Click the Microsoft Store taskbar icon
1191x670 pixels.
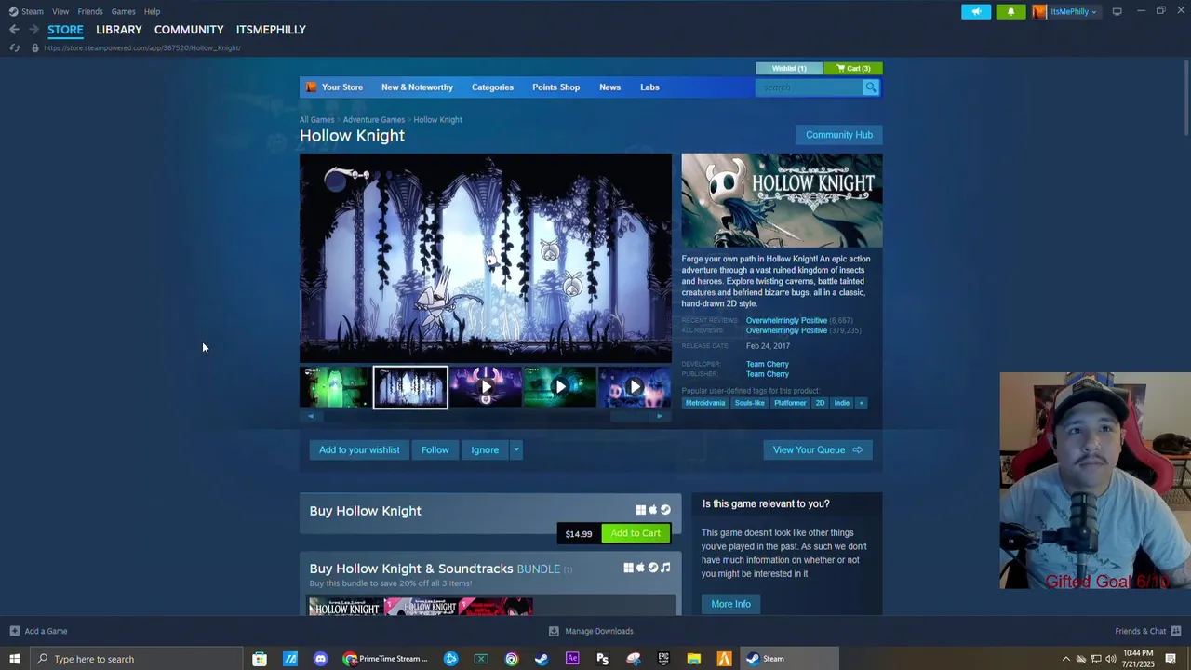(x=260, y=659)
